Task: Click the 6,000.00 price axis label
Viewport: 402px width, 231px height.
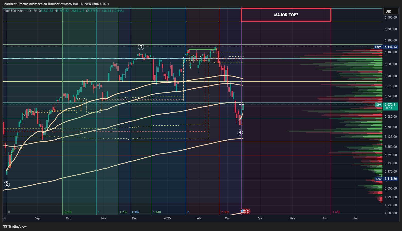Action: coord(391,64)
